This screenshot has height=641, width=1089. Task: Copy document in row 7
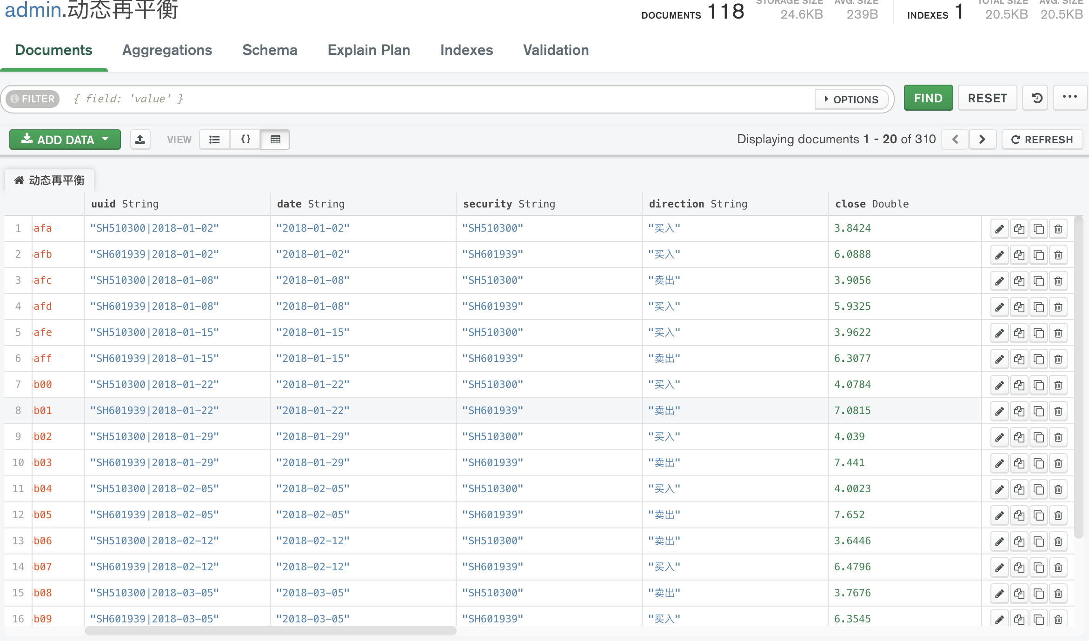(x=1019, y=385)
